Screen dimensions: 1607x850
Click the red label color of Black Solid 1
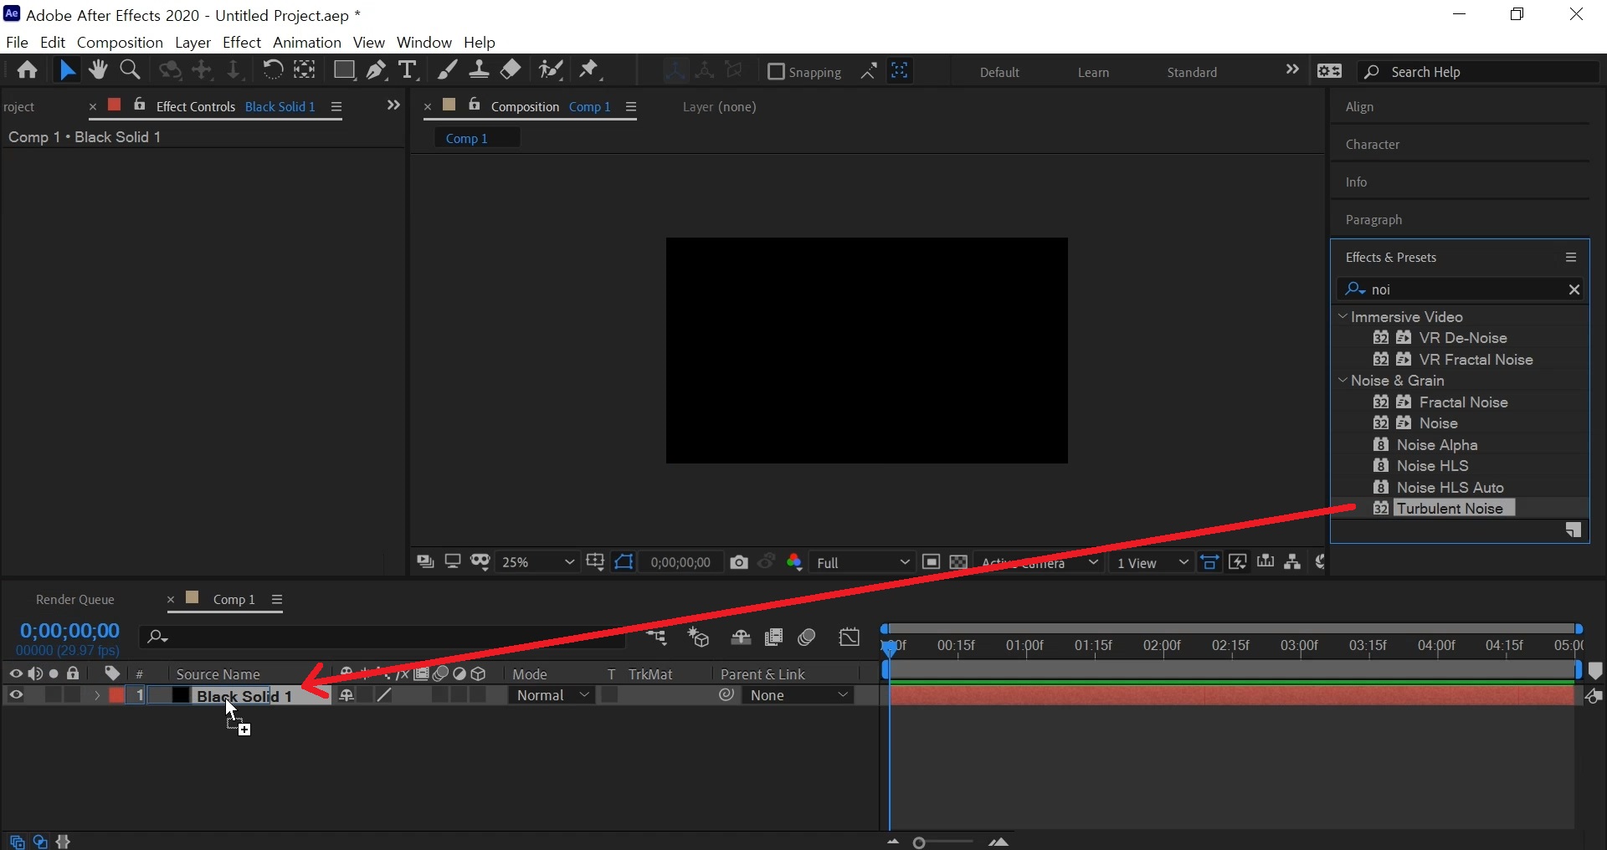click(x=117, y=695)
